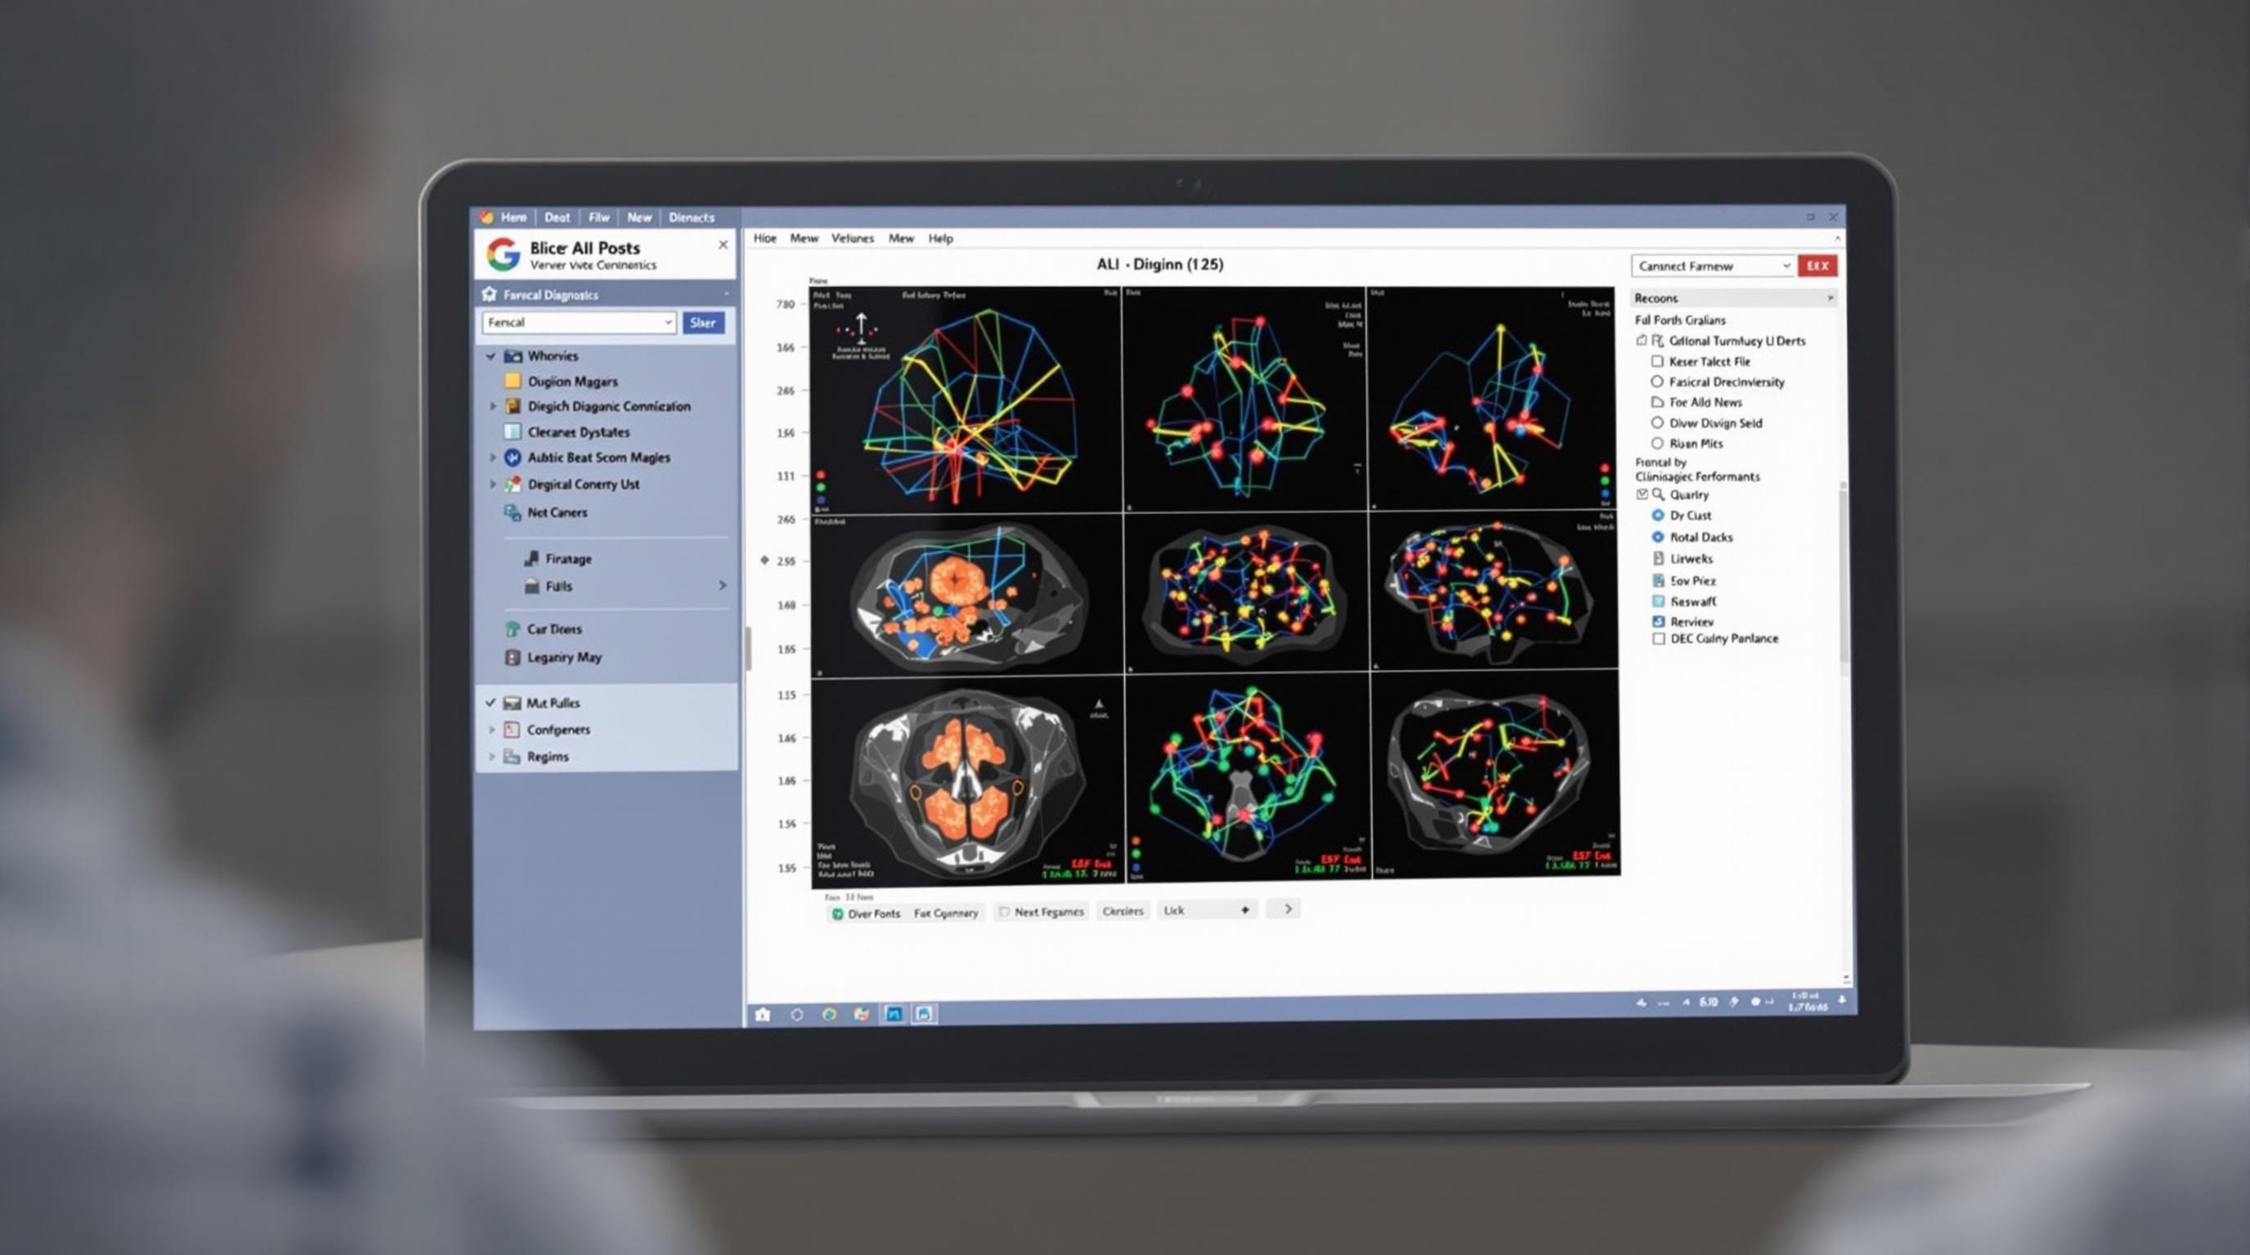Viewport: 2250px width, 1255px height.
Task: Click the blue Slaer button
Action: (x=703, y=323)
